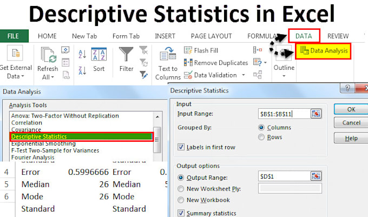The image size is (368, 217).
Task: Switch to the INSERT tab
Action: coord(165,36)
